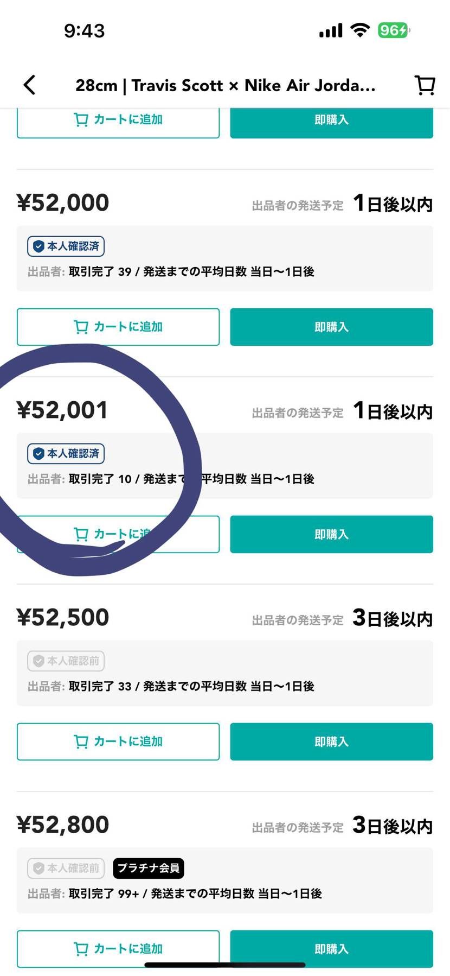Tap 本人確認前 badge on ¥52,500 listing
Screen dimensions: 450x976
[x=66, y=661]
